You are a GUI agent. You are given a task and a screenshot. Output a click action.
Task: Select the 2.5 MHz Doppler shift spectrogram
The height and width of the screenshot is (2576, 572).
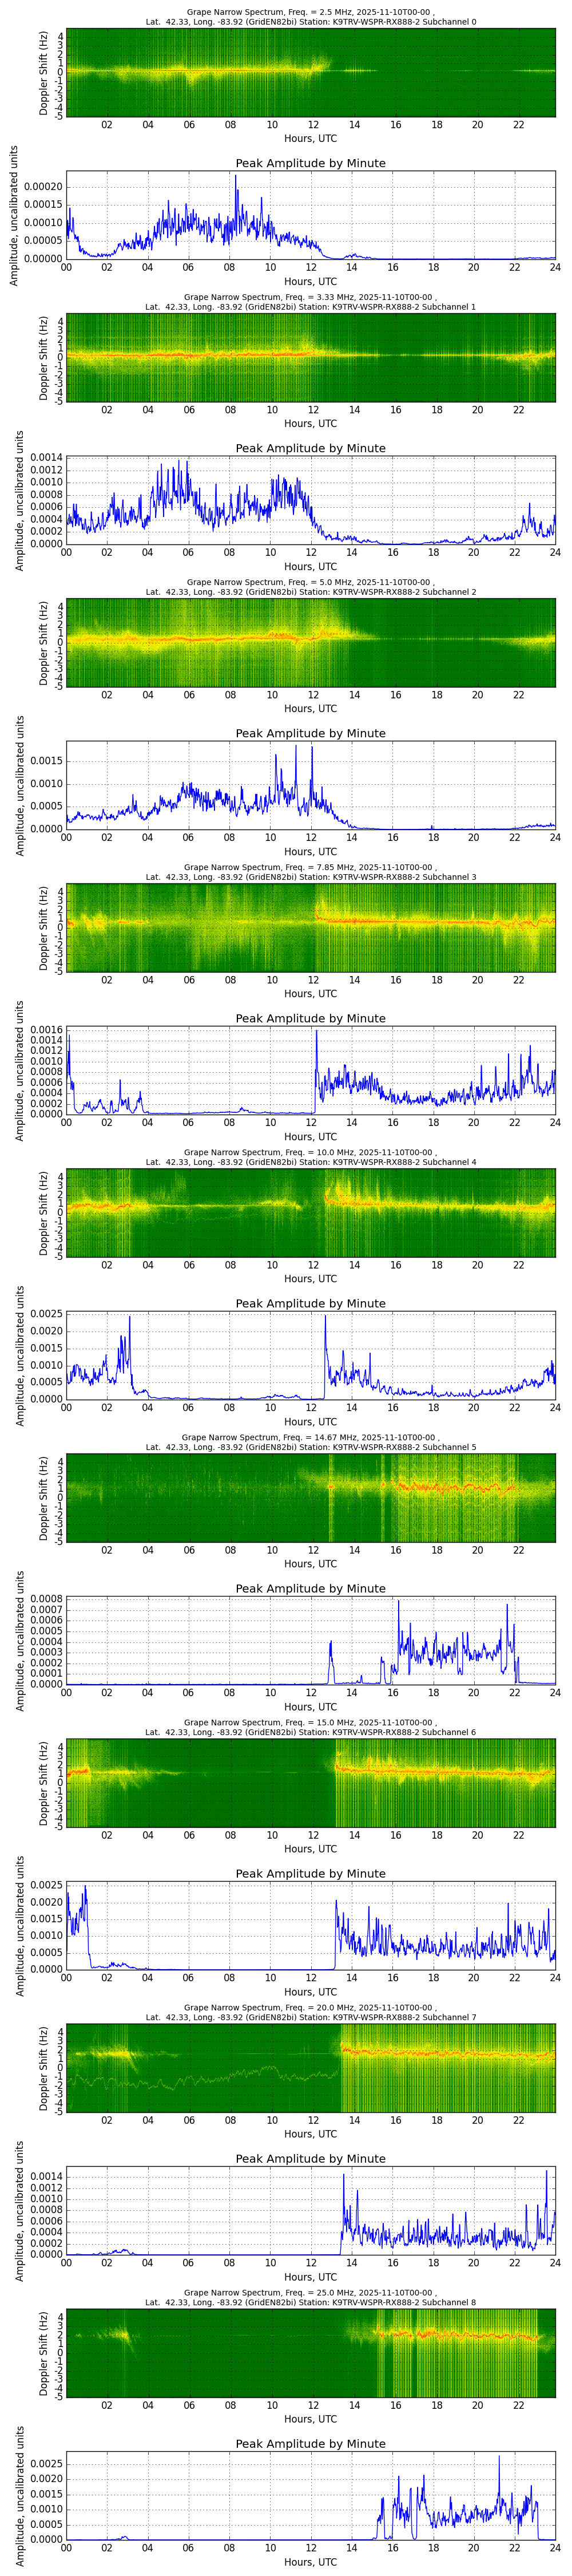pyautogui.click(x=311, y=73)
